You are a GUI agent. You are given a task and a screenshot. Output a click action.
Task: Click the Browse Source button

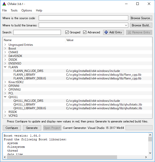(141, 18)
